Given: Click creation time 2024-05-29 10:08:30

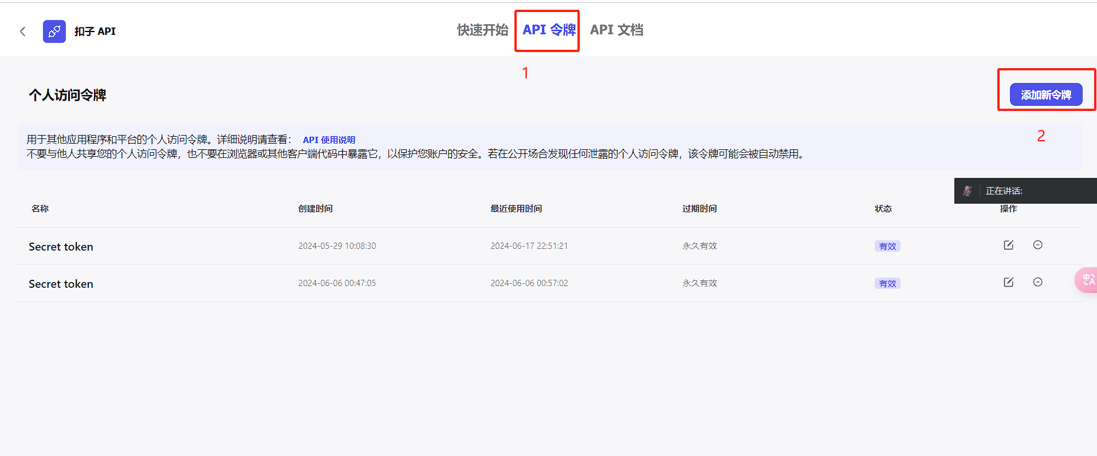Looking at the screenshot, I should (x=337, y=246).
